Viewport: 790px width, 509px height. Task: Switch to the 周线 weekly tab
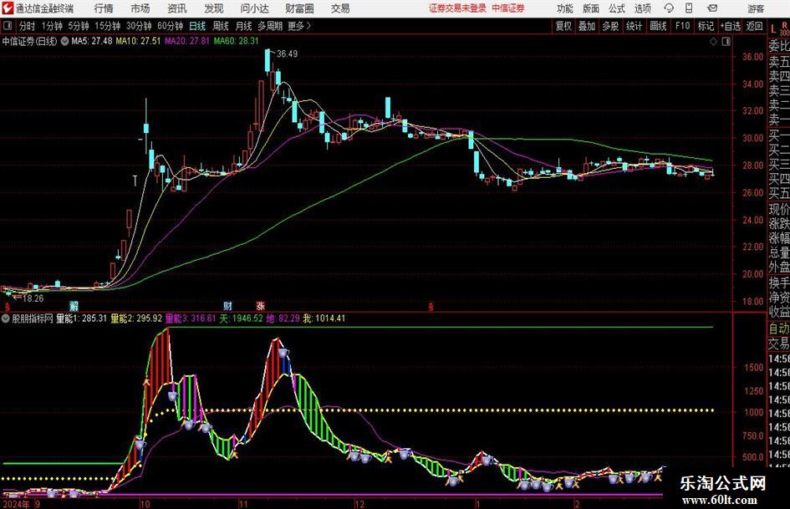point(221,26)
